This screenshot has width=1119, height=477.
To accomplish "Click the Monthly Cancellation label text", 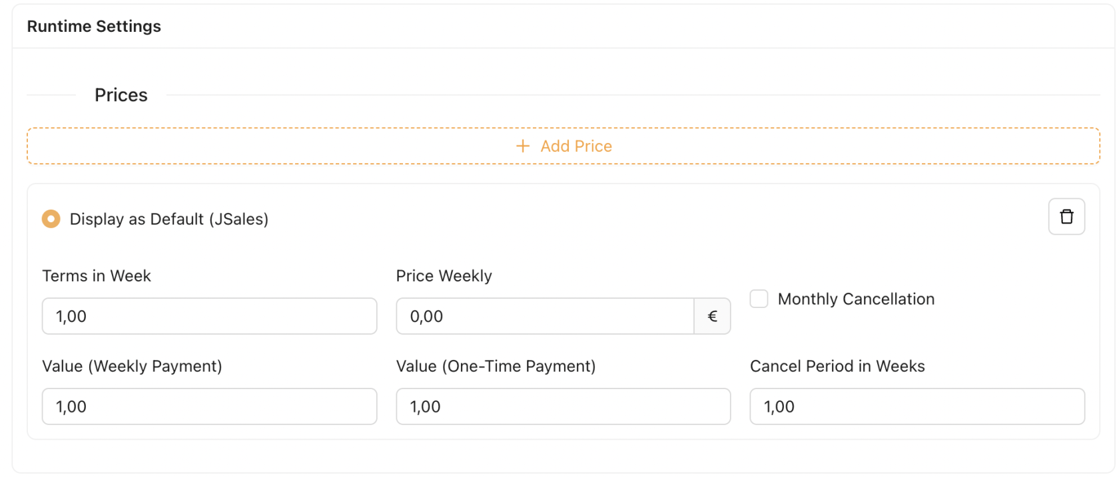I will click(856, 299).
